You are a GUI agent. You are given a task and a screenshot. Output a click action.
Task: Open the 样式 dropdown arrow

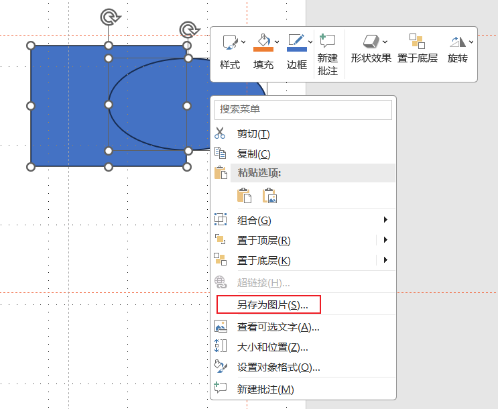243,42
